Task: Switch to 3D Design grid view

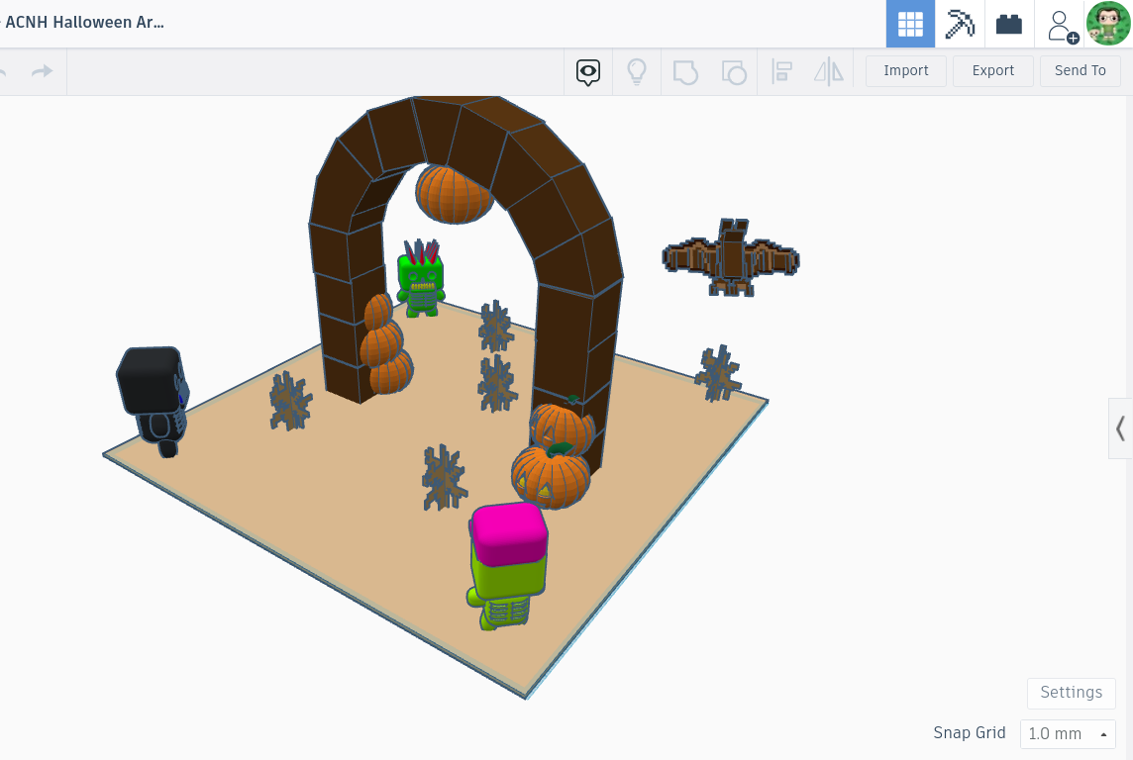Action: 910,24
